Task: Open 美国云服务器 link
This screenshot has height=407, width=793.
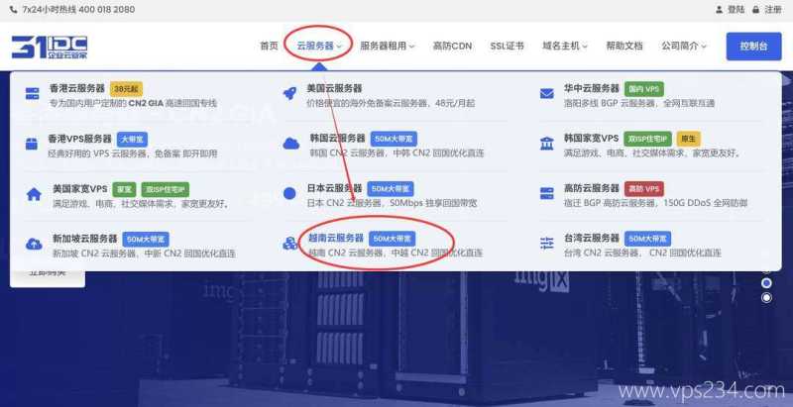Action: (x=334, y=88)
